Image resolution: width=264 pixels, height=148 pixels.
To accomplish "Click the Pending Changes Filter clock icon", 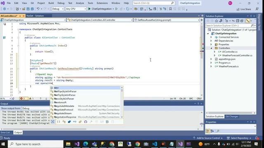I will tap(226, 21).
